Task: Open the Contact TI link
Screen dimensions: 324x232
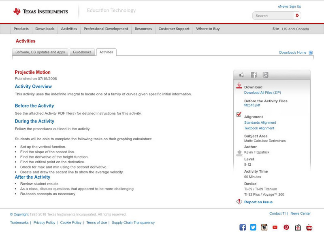Action: tap(277, 213)
